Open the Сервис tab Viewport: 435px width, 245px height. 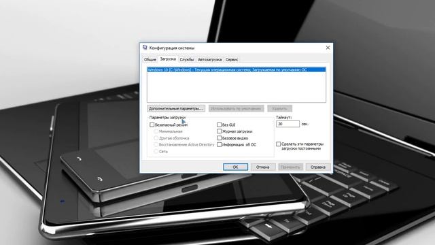(232, 59)
